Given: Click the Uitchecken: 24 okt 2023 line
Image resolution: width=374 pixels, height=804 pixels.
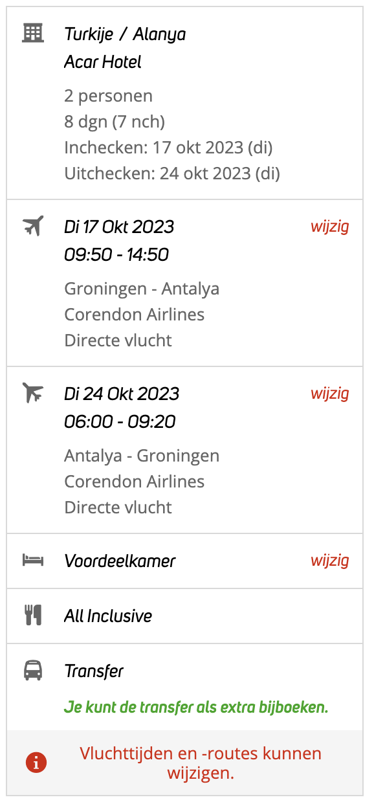Looking at the screenshot, I should (x=172, y=173).
